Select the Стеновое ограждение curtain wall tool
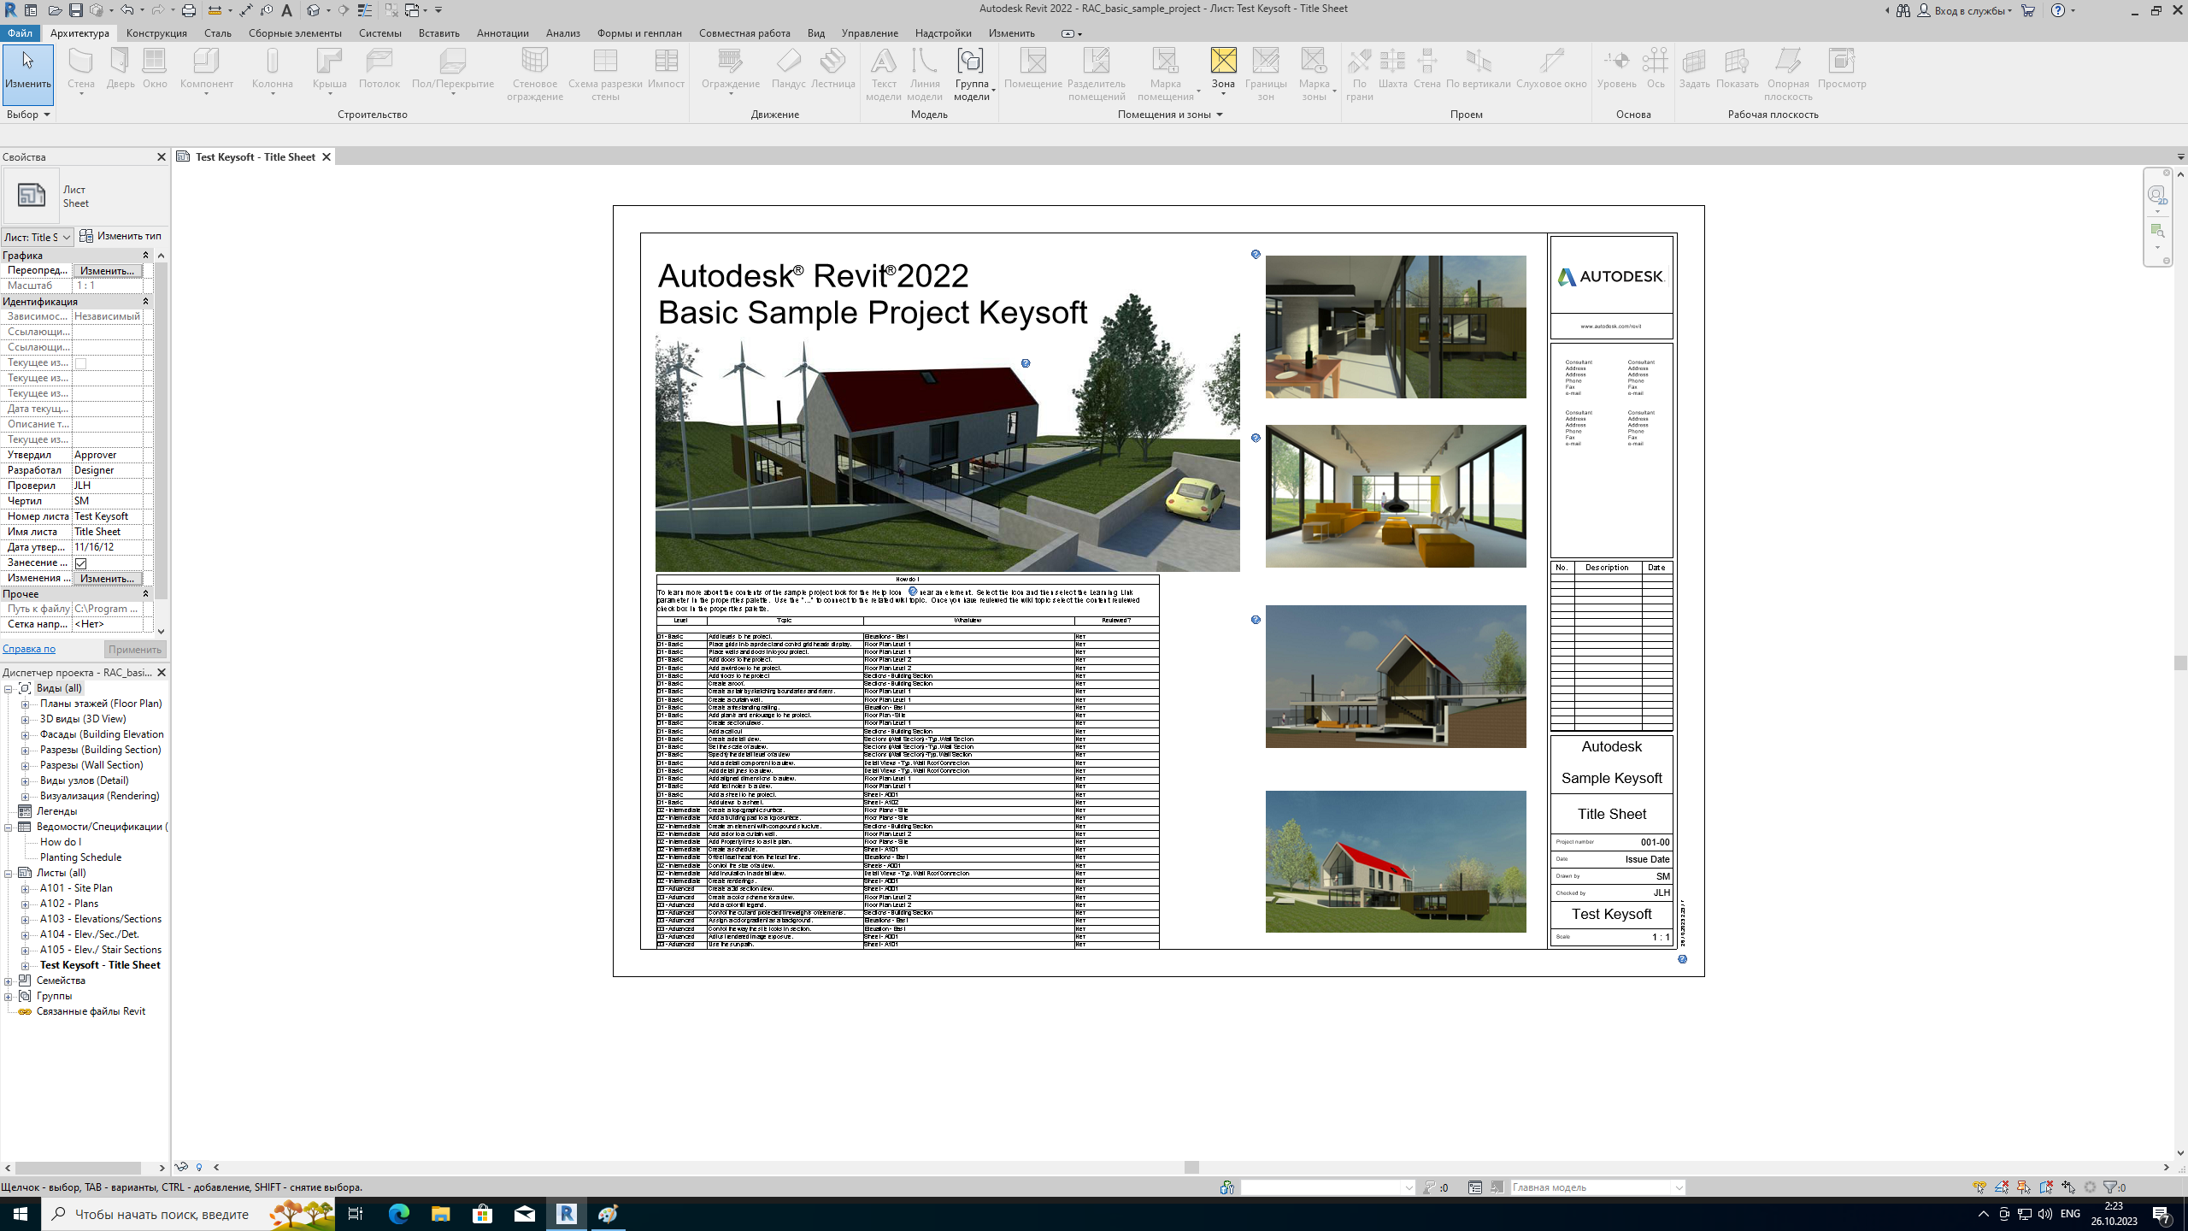Screen dimensions: 2188x1231 (x=535, y=74)
